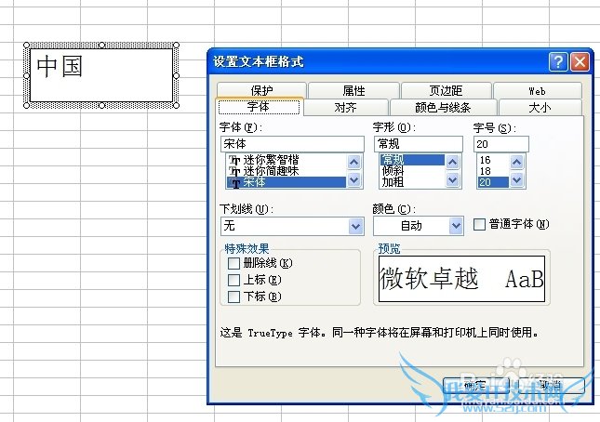Enable the 上标 superscript checkbox
600x422 pixels.
pos(233,280)
